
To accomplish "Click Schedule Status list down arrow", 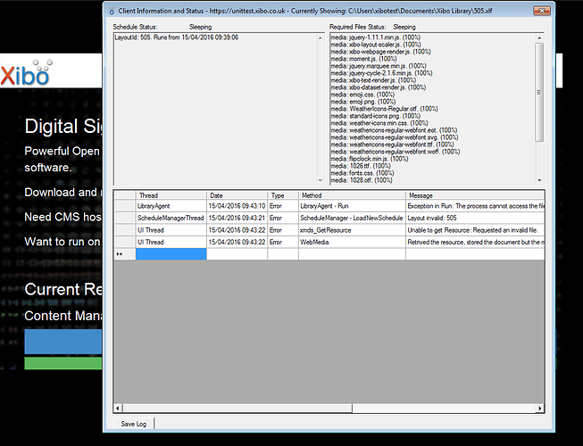I will (321, 180).
